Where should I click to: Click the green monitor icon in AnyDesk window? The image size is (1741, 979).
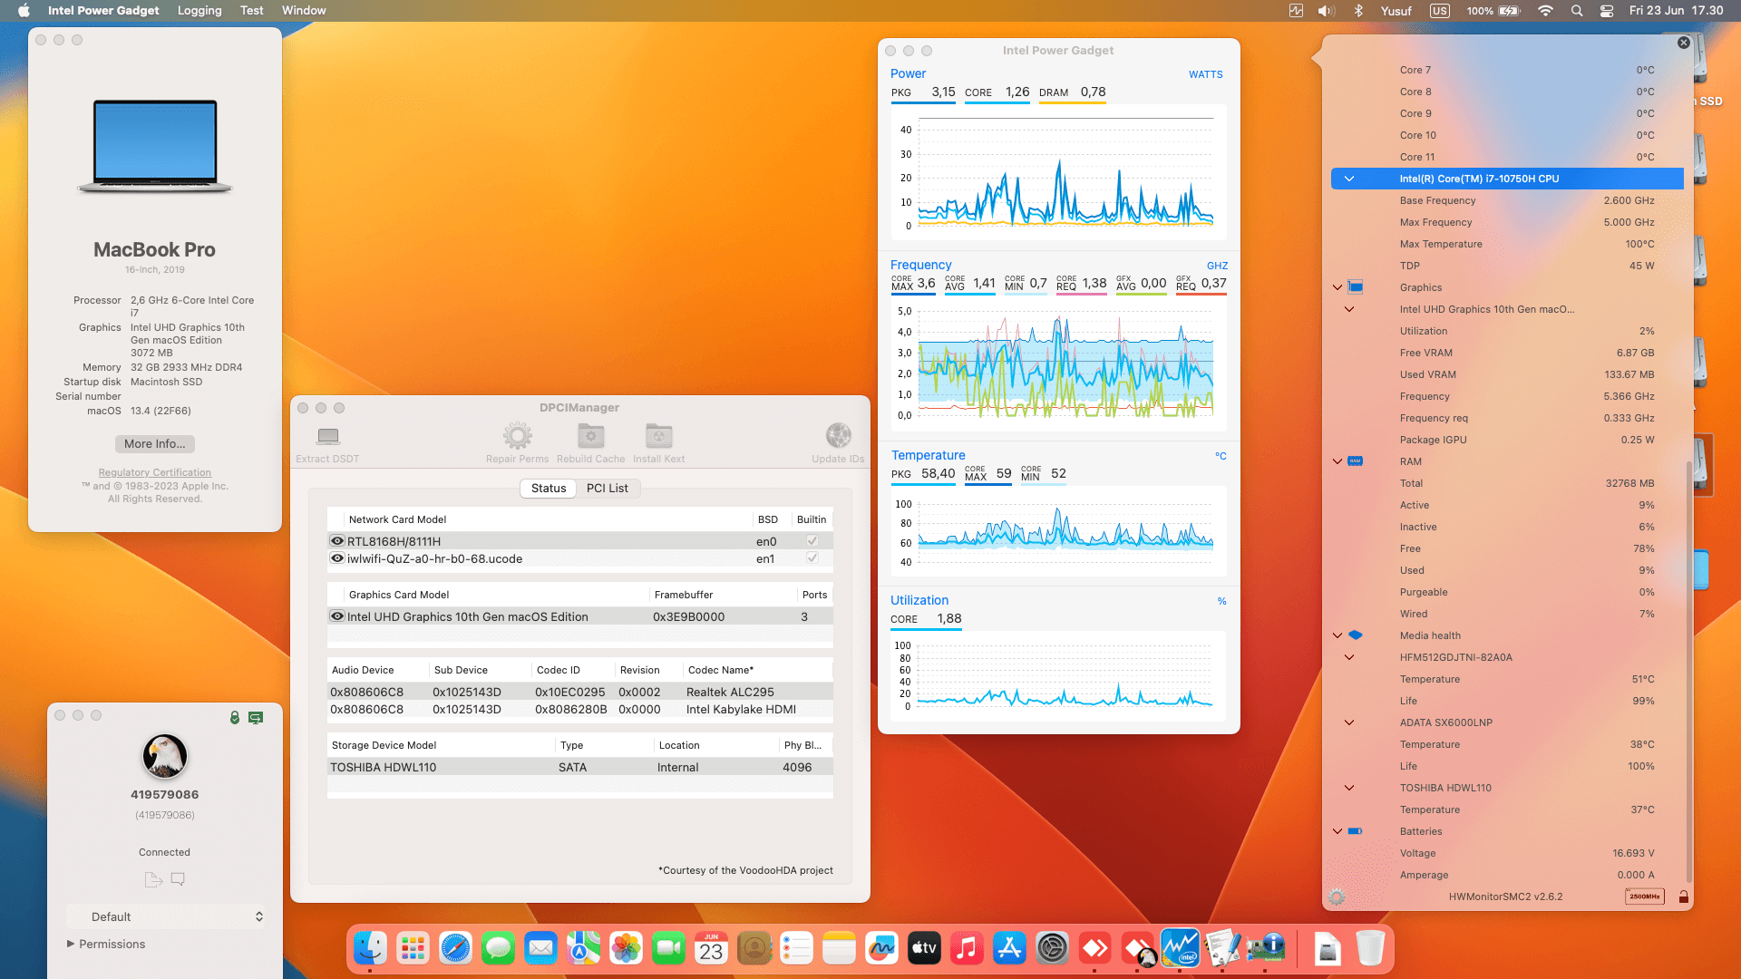[256, 717]
